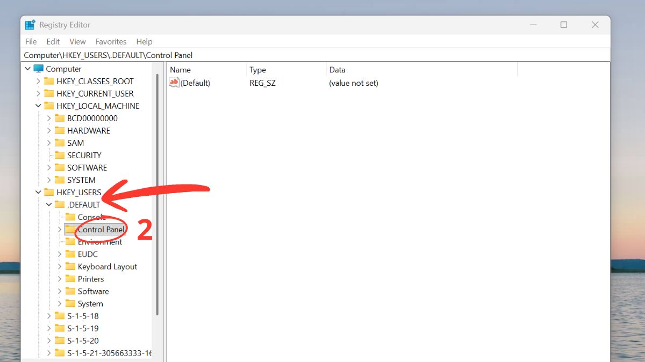Click the REG_SZ type cell

pyautogui.click(x=262, y=83)
